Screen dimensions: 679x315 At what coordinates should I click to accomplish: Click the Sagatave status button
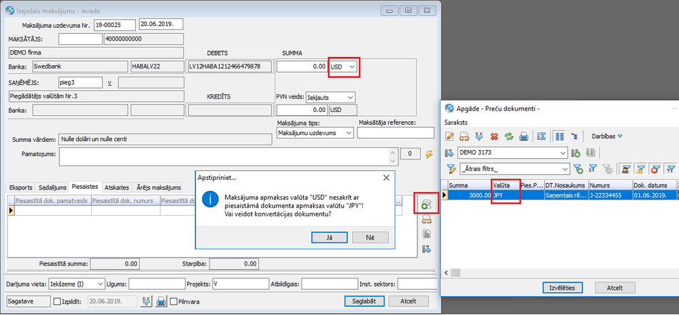pos(29,301)
